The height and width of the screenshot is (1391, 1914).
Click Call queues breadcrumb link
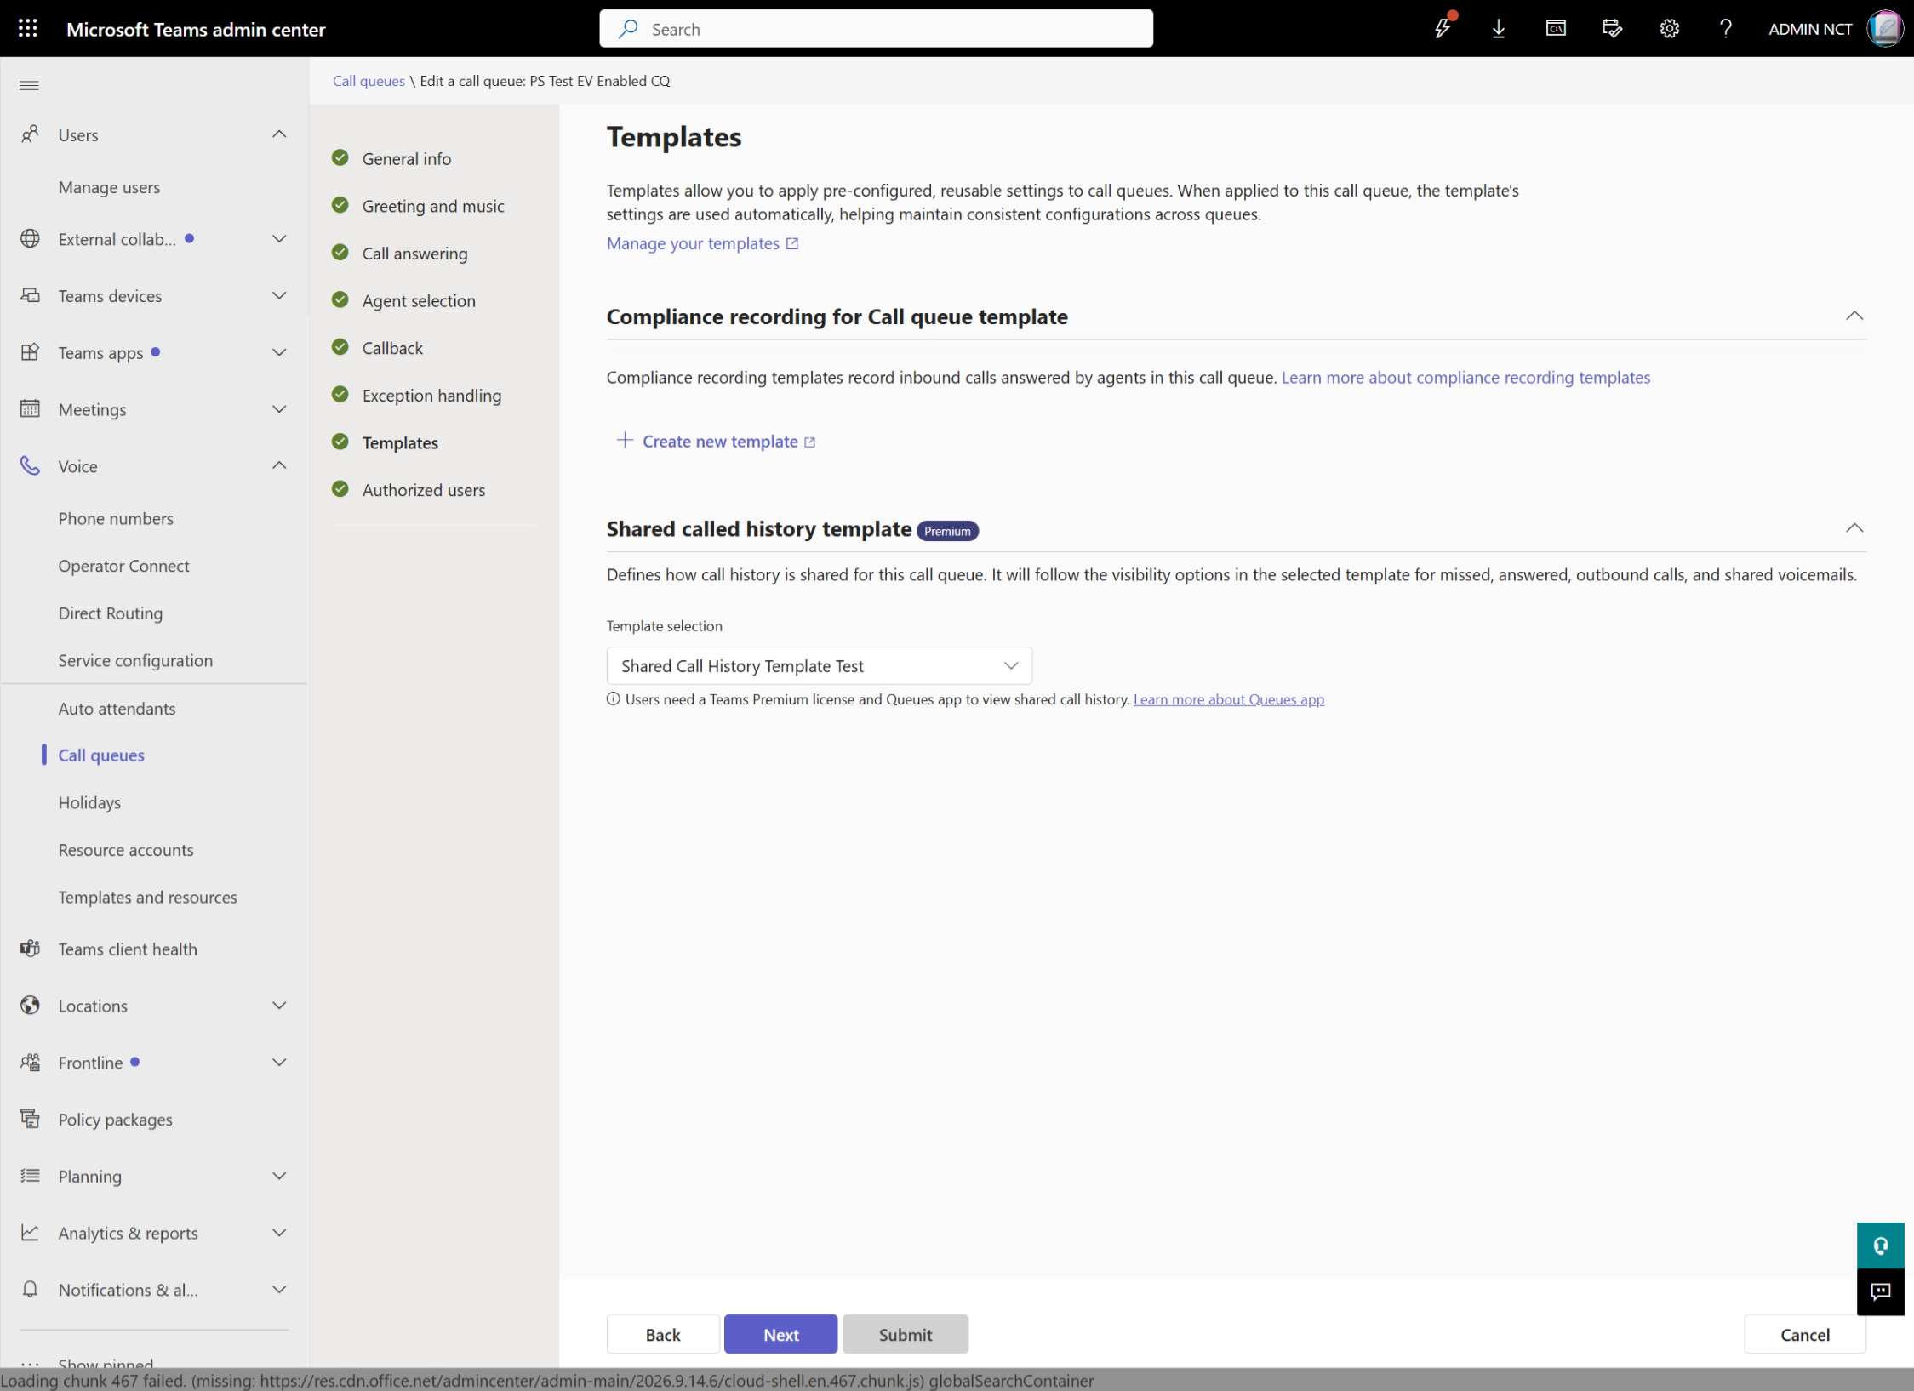369,81
